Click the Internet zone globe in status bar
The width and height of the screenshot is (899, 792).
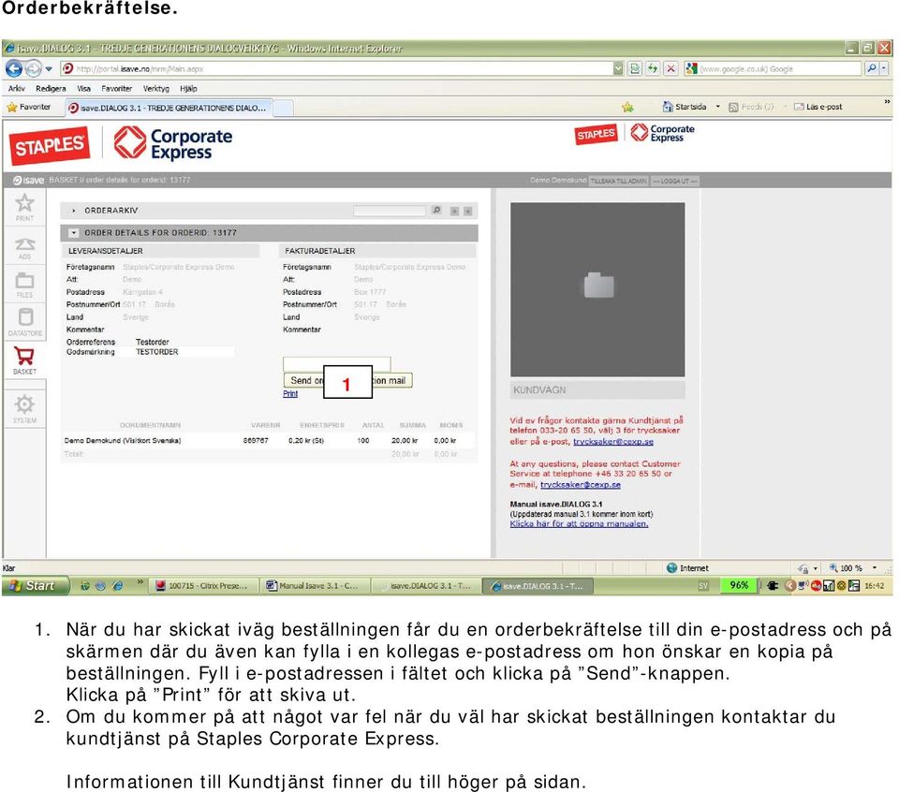point(672,568)
